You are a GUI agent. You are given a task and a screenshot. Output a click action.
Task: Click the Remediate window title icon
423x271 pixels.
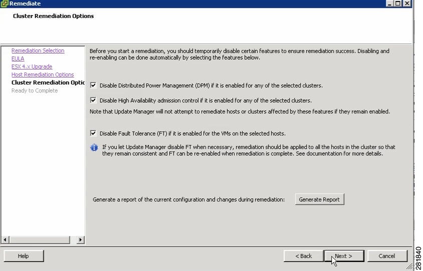pos(5,3)
